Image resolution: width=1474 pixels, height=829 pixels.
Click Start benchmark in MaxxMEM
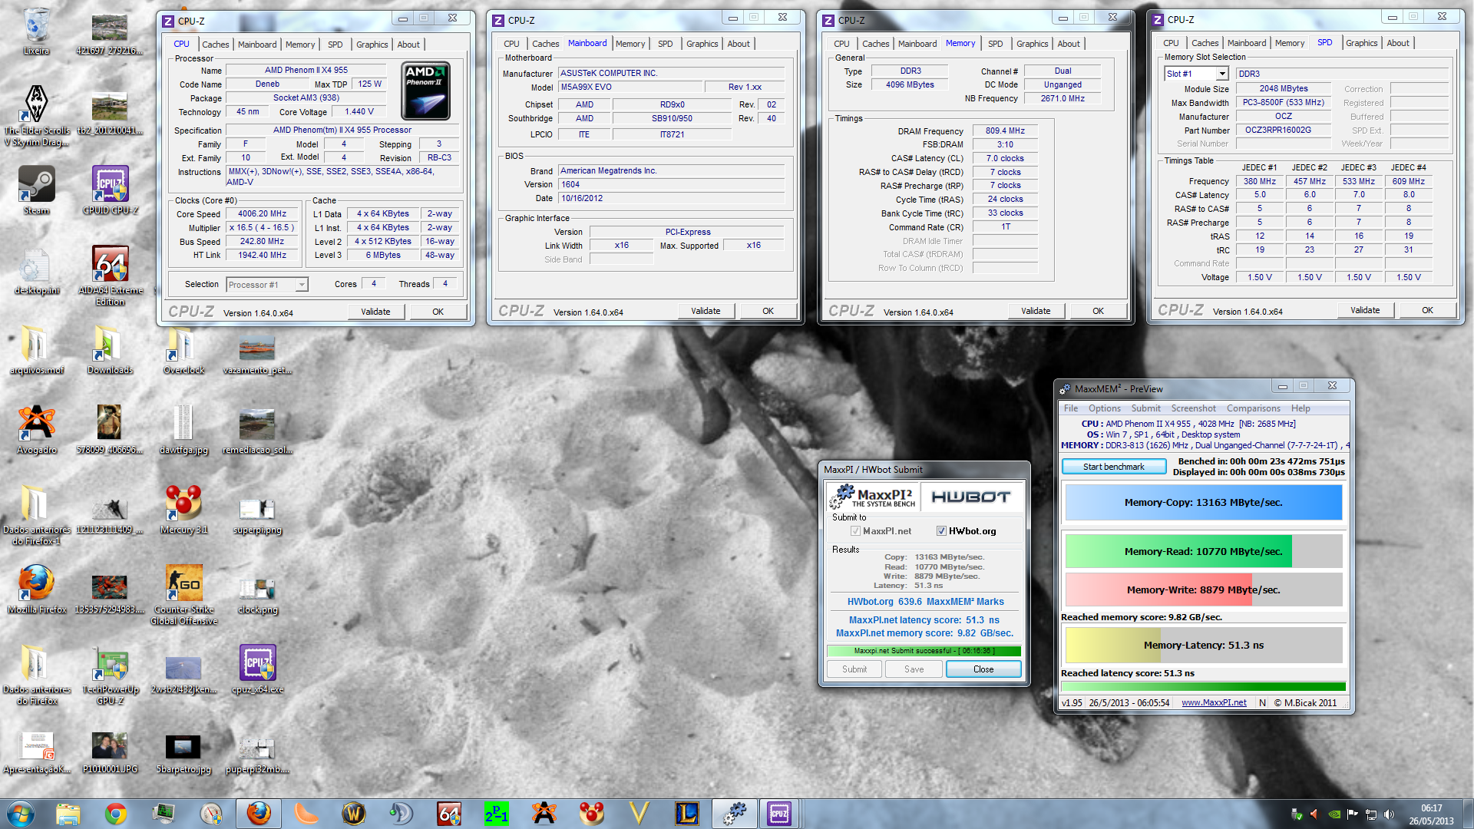(1113, 467)
